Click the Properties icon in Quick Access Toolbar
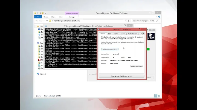 coord(40,13)
